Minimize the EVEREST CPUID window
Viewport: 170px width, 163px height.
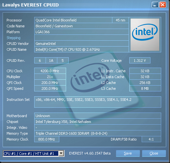155,5
